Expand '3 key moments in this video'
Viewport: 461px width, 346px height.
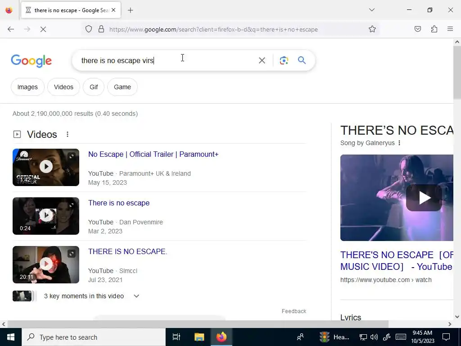(x=136, y=296)
